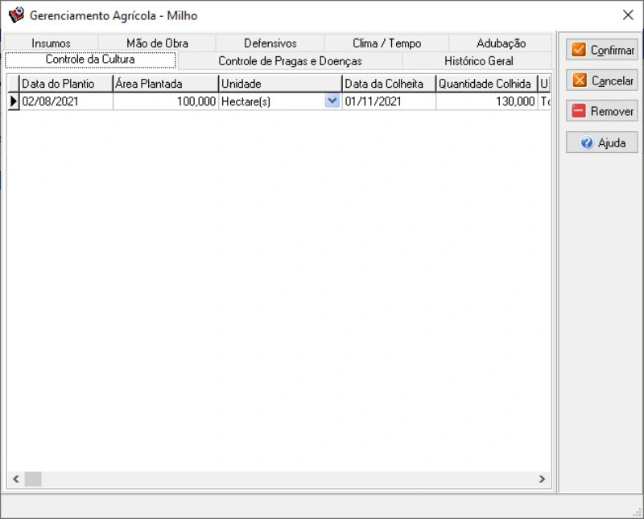Click the Remover button label
Screen dimensions: 644x519
coord(612,111)
